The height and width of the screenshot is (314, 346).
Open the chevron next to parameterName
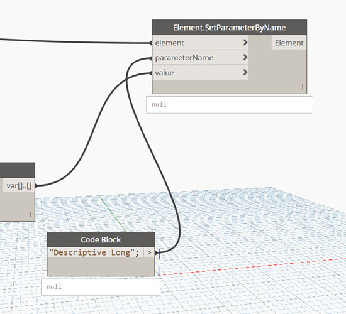pyautogui.click(x=245, y=57)
